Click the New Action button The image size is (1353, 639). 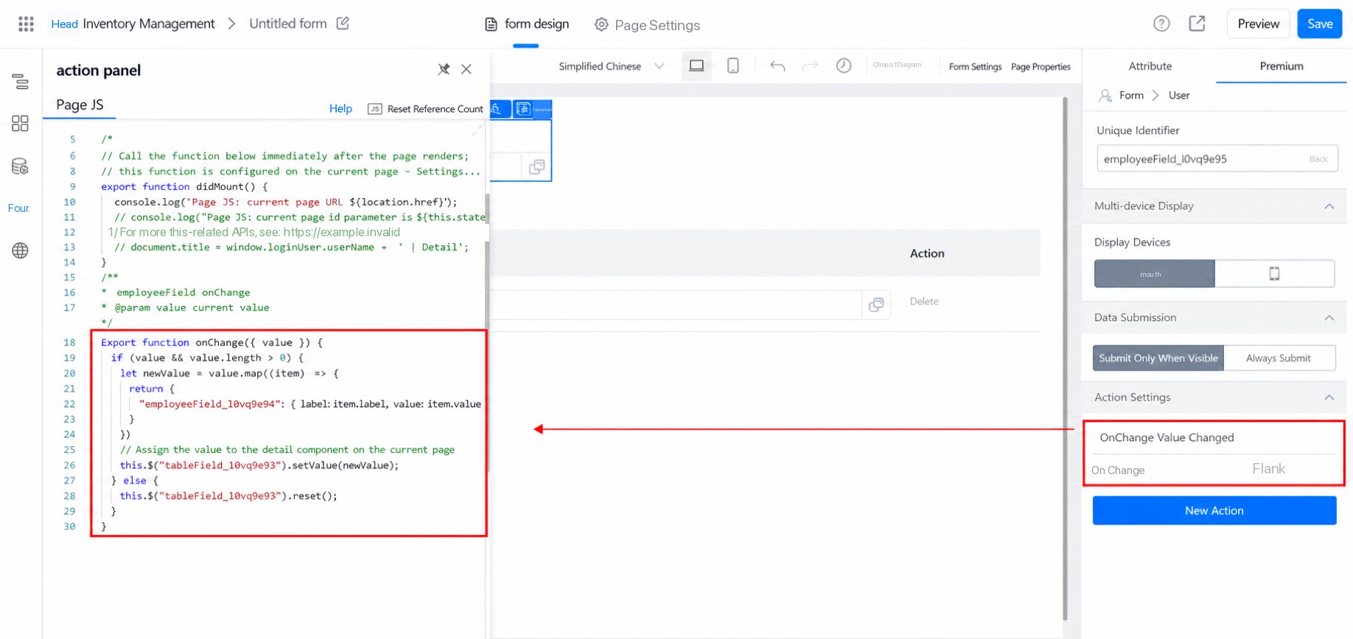point(1214,510)
